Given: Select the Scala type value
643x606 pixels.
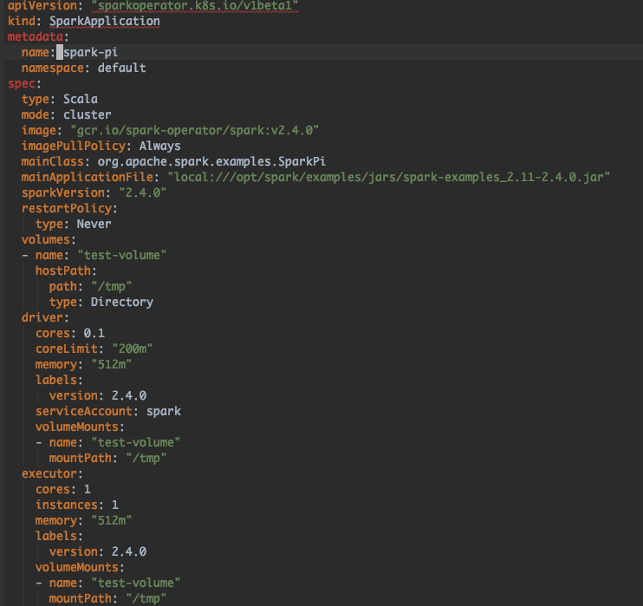Looking at the screenshot, I should (80, 99).
